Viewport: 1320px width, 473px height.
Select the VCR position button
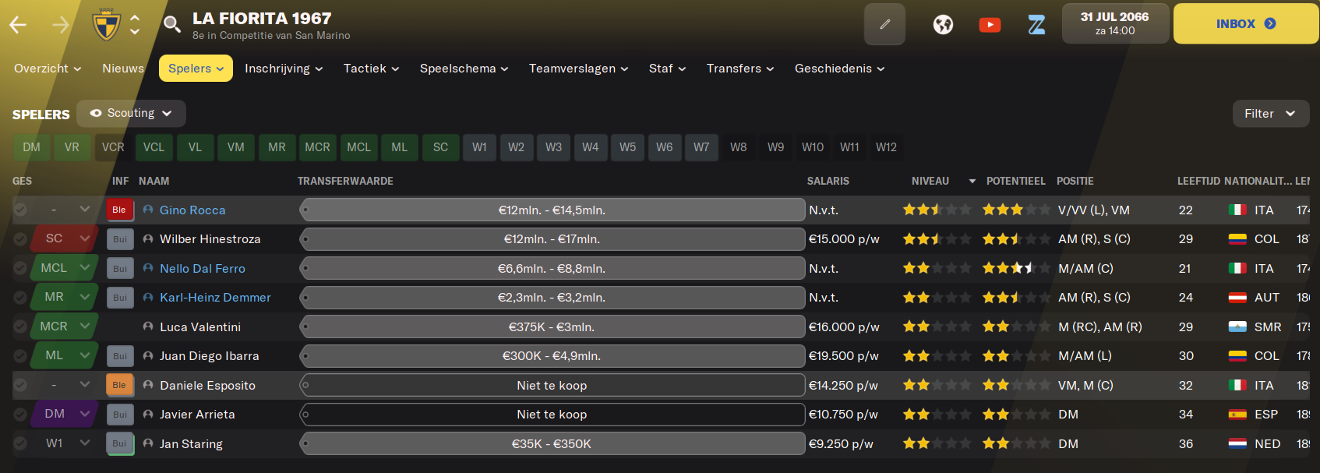pos(113,147)
